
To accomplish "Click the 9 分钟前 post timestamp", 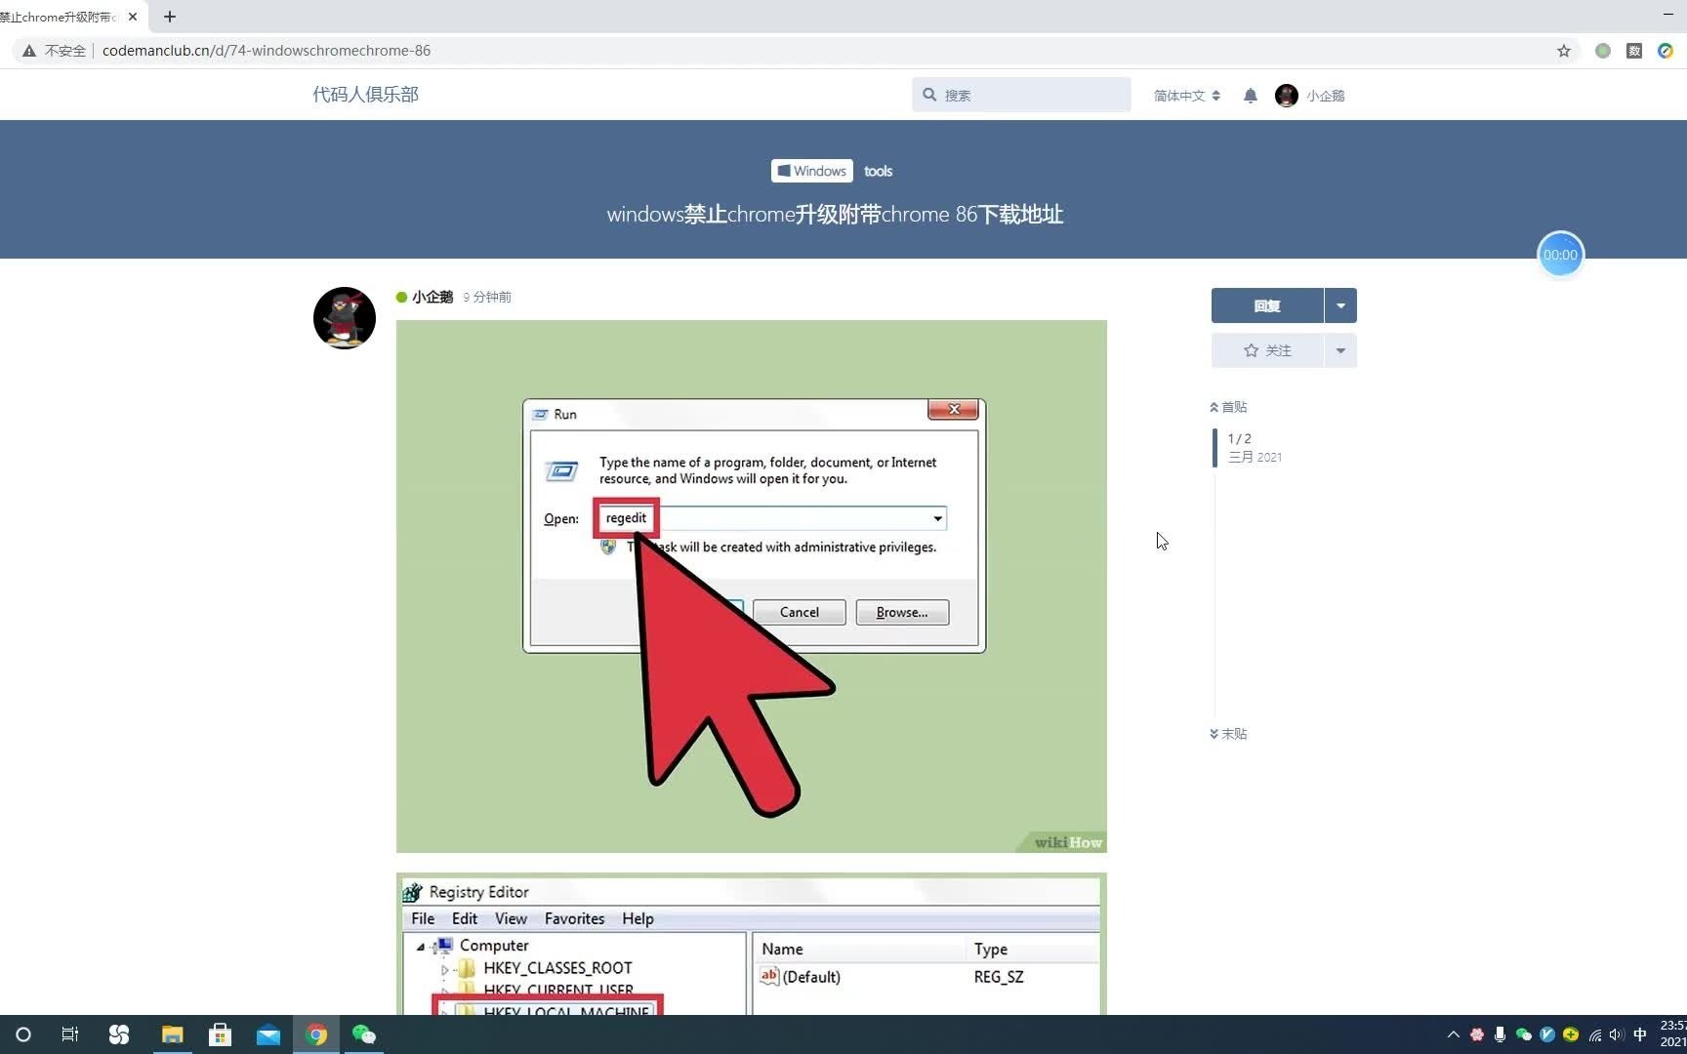I will pyautogui.click(x=487, y=297).
